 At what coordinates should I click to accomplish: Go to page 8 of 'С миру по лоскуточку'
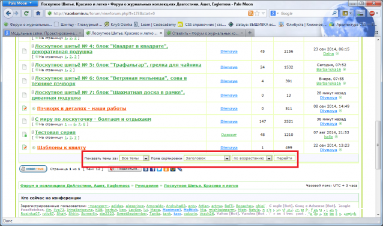point(84,124)
